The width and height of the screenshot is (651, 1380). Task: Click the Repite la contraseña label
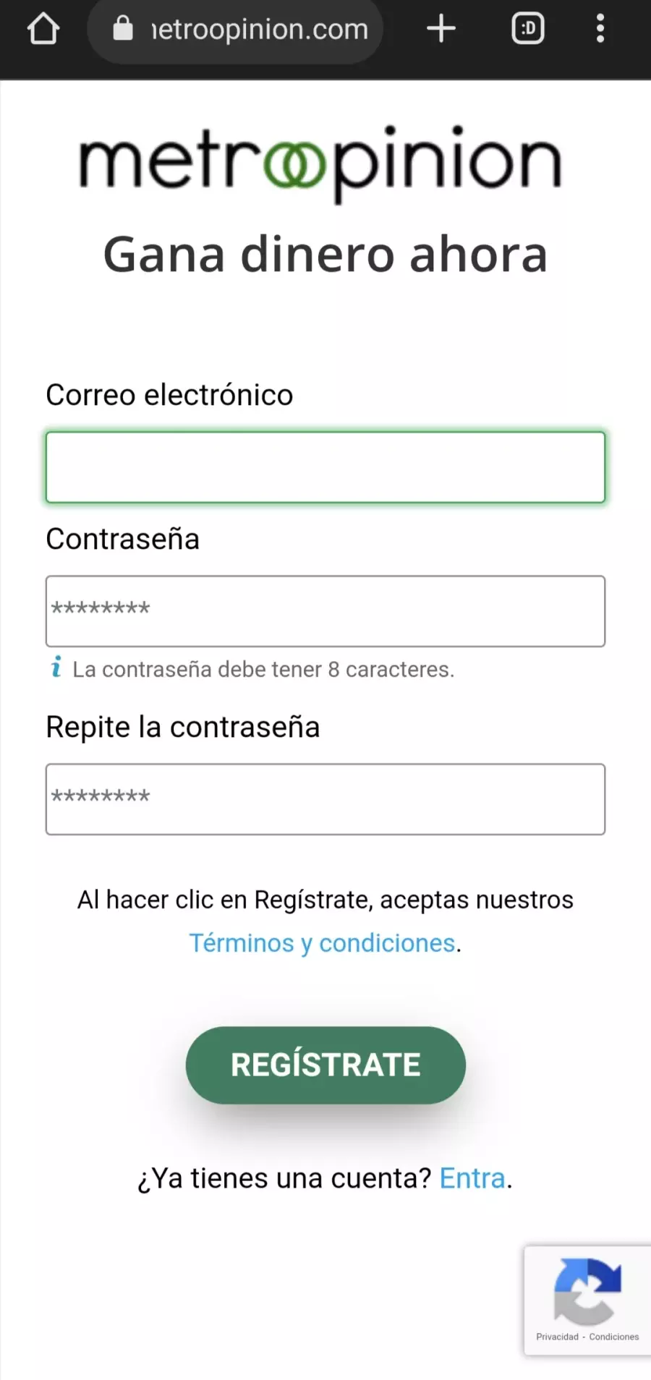tap(183, 727)
